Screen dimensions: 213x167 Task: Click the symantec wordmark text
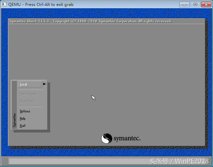[127, 138]
